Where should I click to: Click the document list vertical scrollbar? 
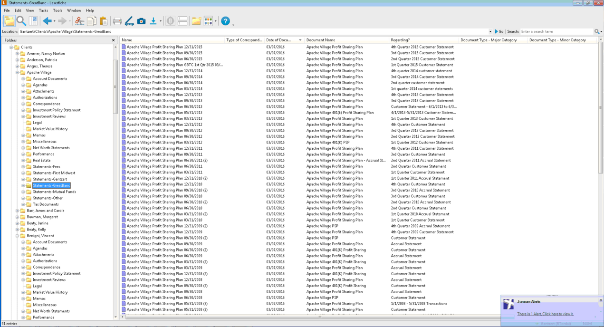[x=601, y=108]
